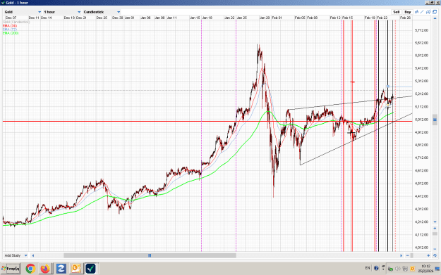Click the scroll chart right arrow
This screenshot has height=275, width=441.
[x=401, y=255]
